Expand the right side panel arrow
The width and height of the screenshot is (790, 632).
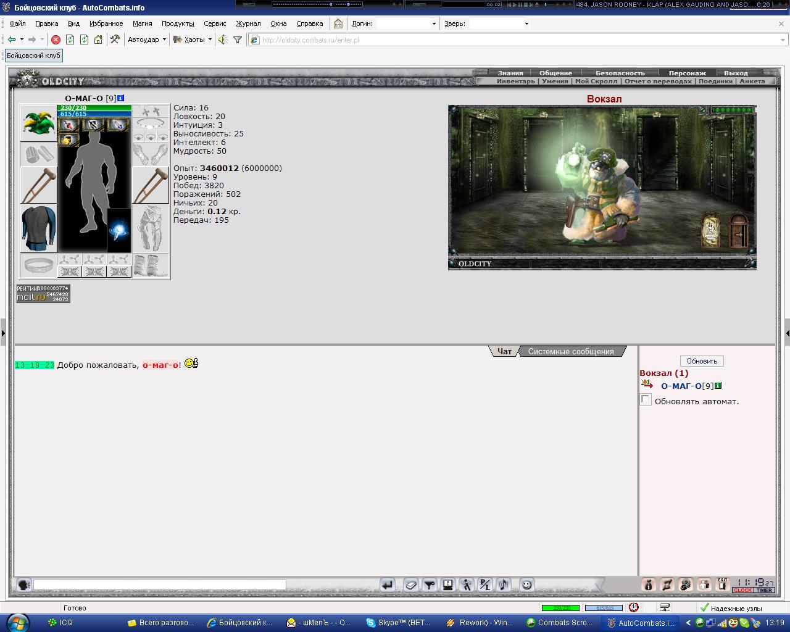(787, 333)
